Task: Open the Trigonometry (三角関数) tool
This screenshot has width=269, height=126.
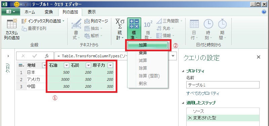Action: click(x=169, y=21)
